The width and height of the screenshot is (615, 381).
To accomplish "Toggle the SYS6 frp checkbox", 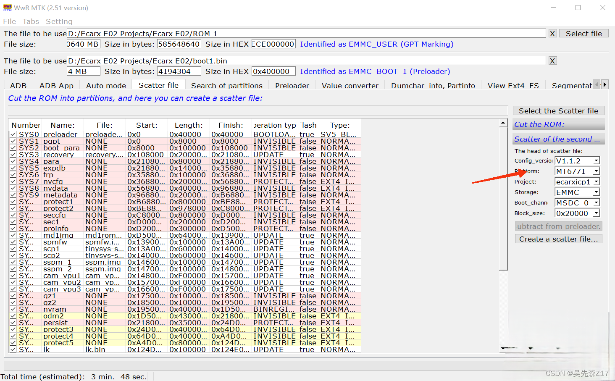I will pyautogui.click(x=13, y=175).
